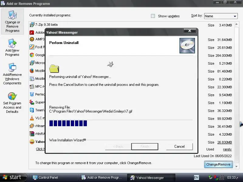Click the yellow folder icon in uninstall dialog
Image resolution: width=243 pixels, height=182 pixels.
(x=54, y=69)
